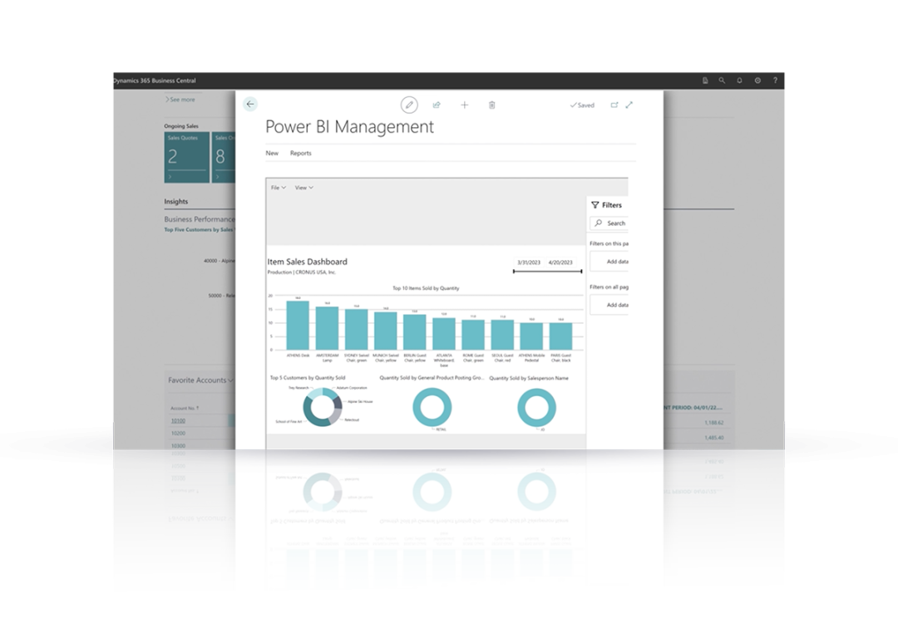Go back with the left arrow button
Viewport: 898px width, 628px height.
[x=250, y=104]
